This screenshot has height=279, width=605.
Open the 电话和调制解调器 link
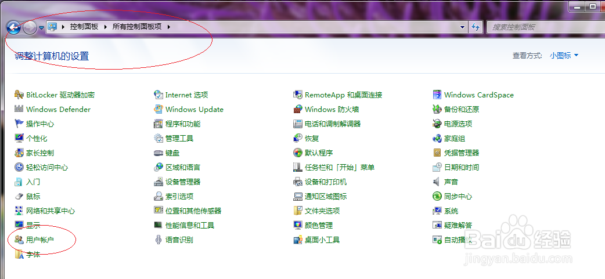(333, 124)
